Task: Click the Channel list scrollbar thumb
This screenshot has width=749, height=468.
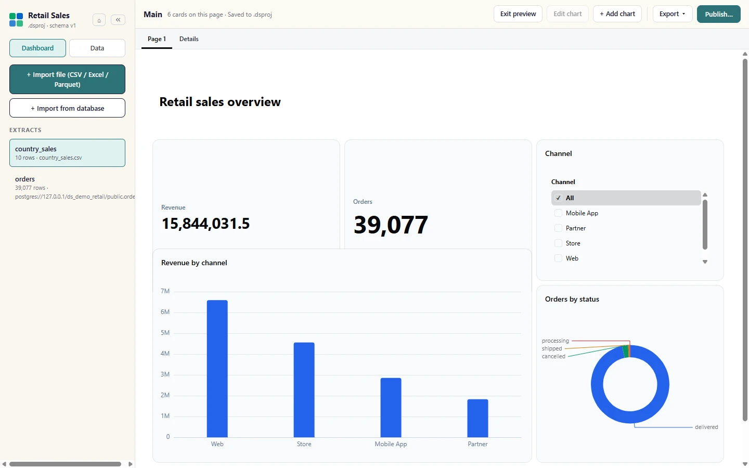Action: [705, 225]
